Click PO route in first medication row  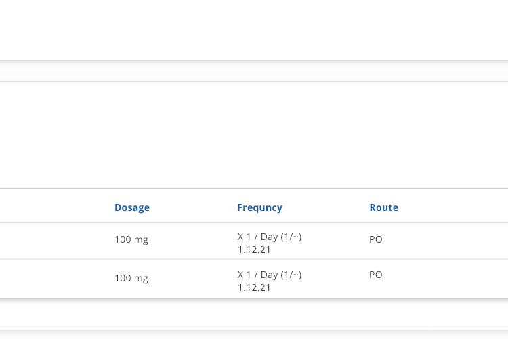375,239
